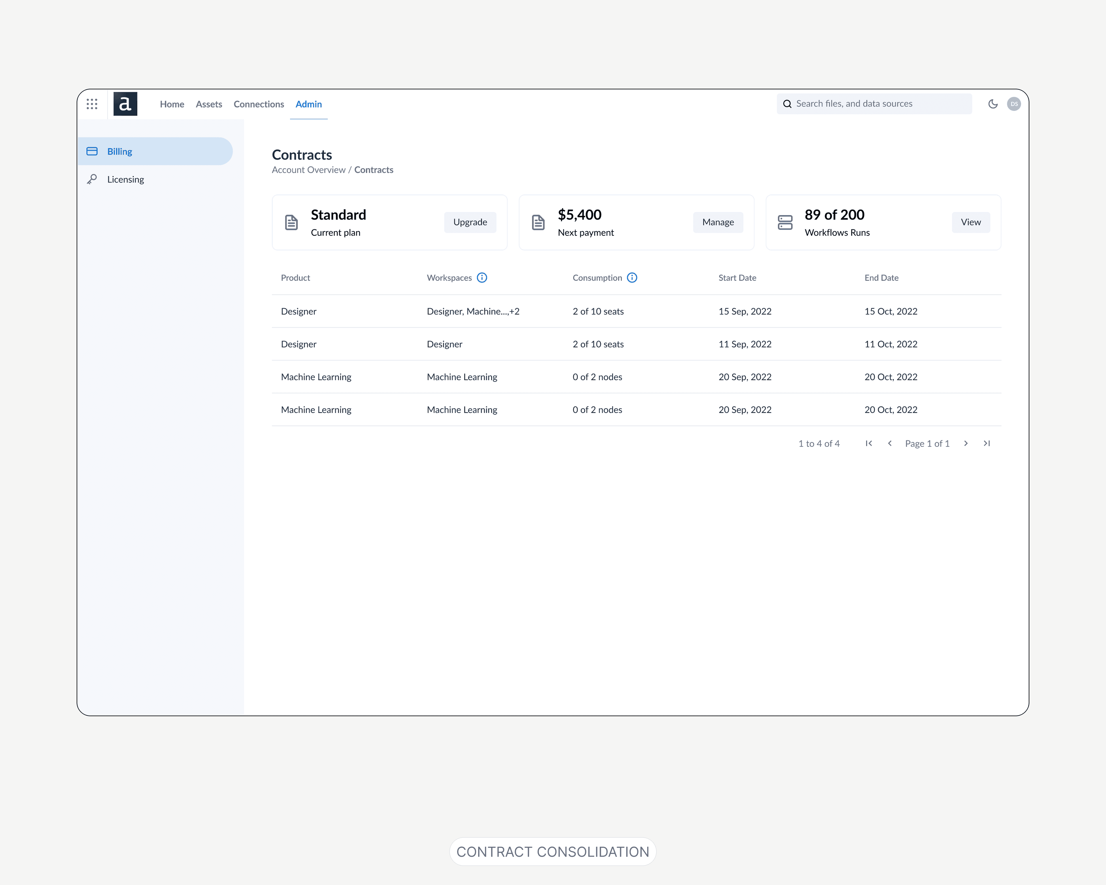Viewport: 1106px width, 885px height.
Task: Select Licensing in the sidebar
Action: click(x=126, y=179)
